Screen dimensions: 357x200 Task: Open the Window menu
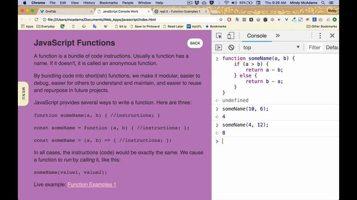click(144, 3)
